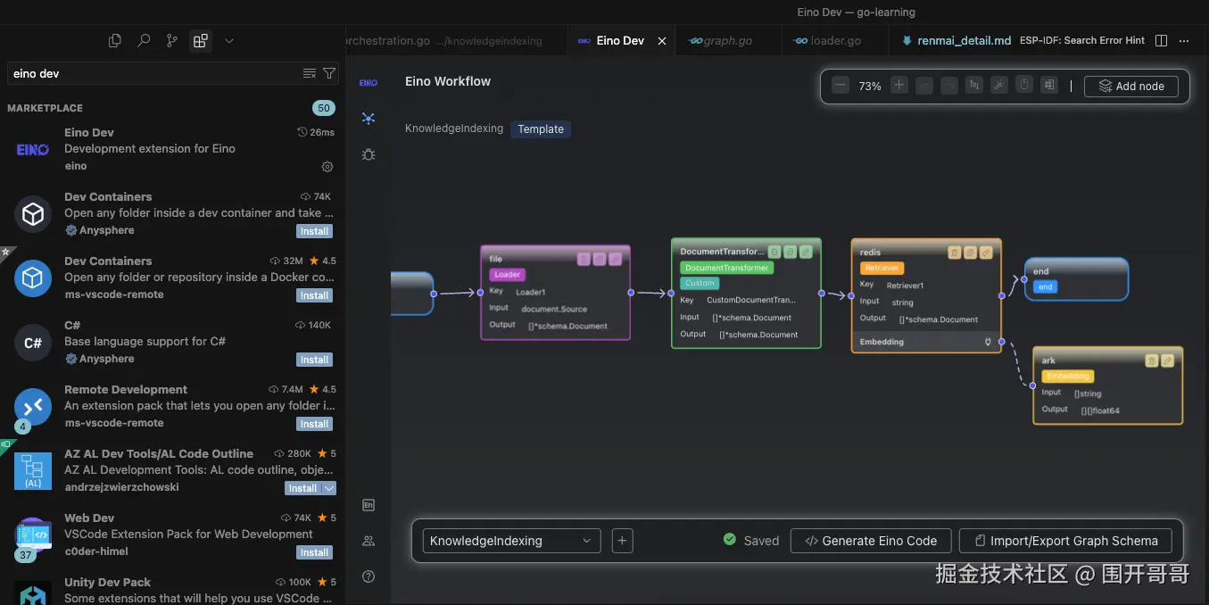Split the editor layout icon
Viewport: 1209px width, 605px height.
point(1161,41)
